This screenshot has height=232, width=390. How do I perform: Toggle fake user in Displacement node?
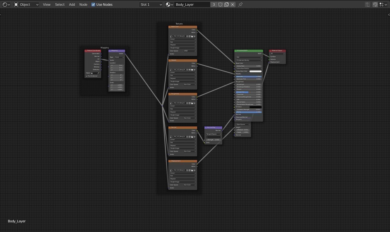pos(187,170)
